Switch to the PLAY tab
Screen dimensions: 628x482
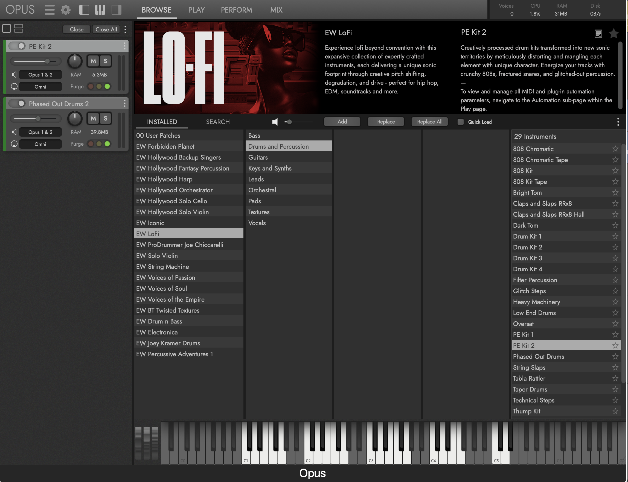click(x=196, y=10)
